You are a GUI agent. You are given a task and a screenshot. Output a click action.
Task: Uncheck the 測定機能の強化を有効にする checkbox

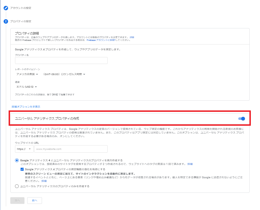click(22, 169)
